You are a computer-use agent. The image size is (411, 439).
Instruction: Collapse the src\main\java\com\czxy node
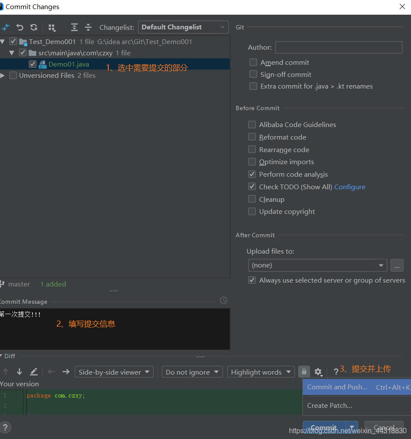coord(12,53)
